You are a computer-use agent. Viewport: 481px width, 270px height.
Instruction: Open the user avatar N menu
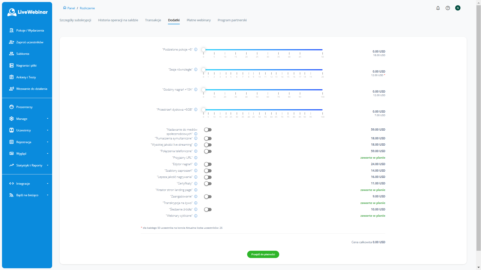coord(458,8)
